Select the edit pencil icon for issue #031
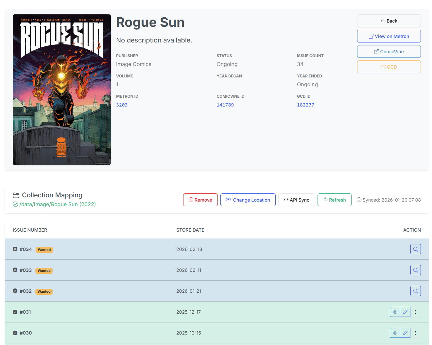 405,312
